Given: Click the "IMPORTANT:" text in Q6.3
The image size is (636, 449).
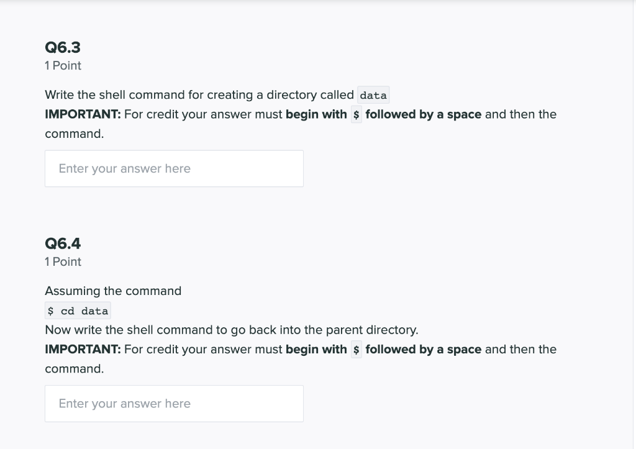Looking at the screenshot, I should [83, 114].
